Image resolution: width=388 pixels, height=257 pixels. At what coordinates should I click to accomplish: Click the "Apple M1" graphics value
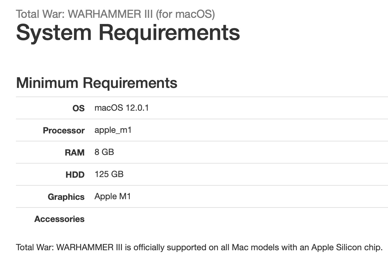[113, 196]
